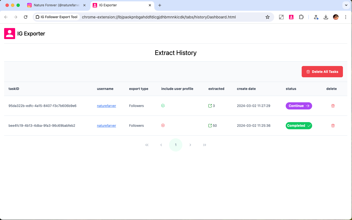Delete the task with Continue status using trash icon
This screenshot has width=352, height=220.
click(333, 106)
